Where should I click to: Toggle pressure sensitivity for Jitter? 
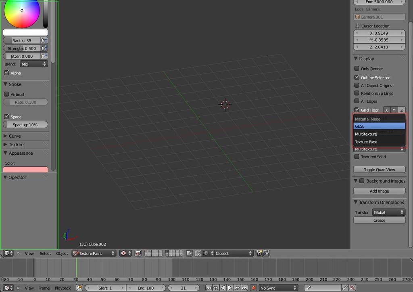[x=44, y=56]
